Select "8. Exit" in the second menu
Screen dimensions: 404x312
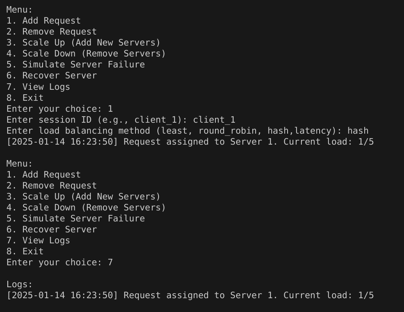[x=25, y=251]
